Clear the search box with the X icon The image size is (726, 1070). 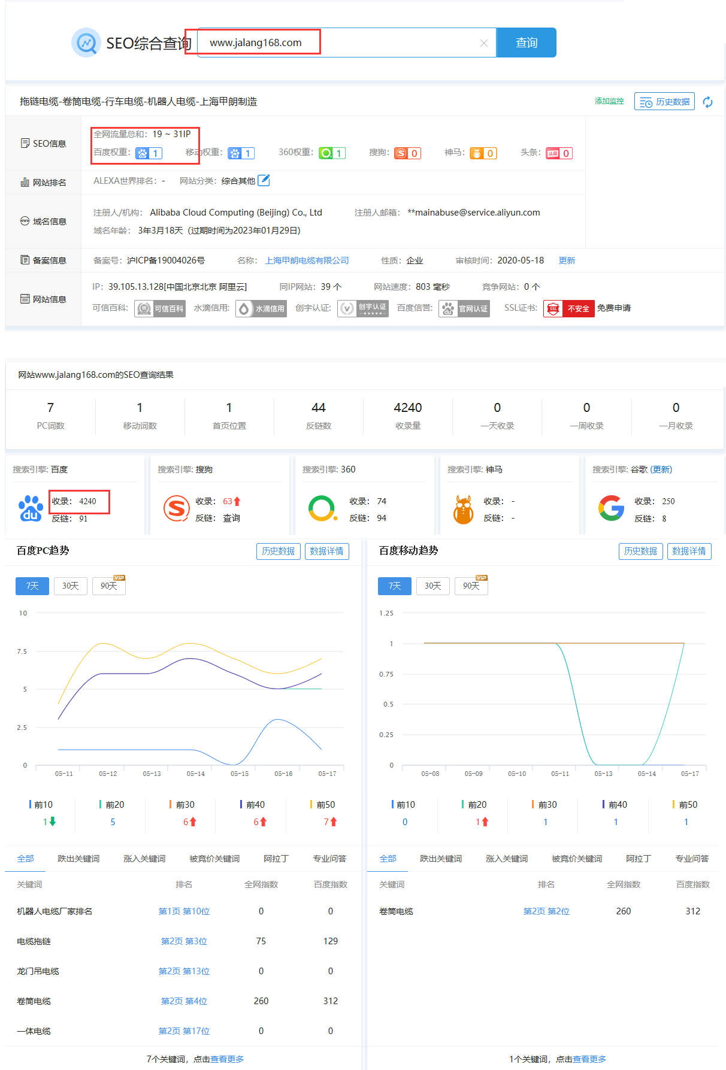point(484,43)
